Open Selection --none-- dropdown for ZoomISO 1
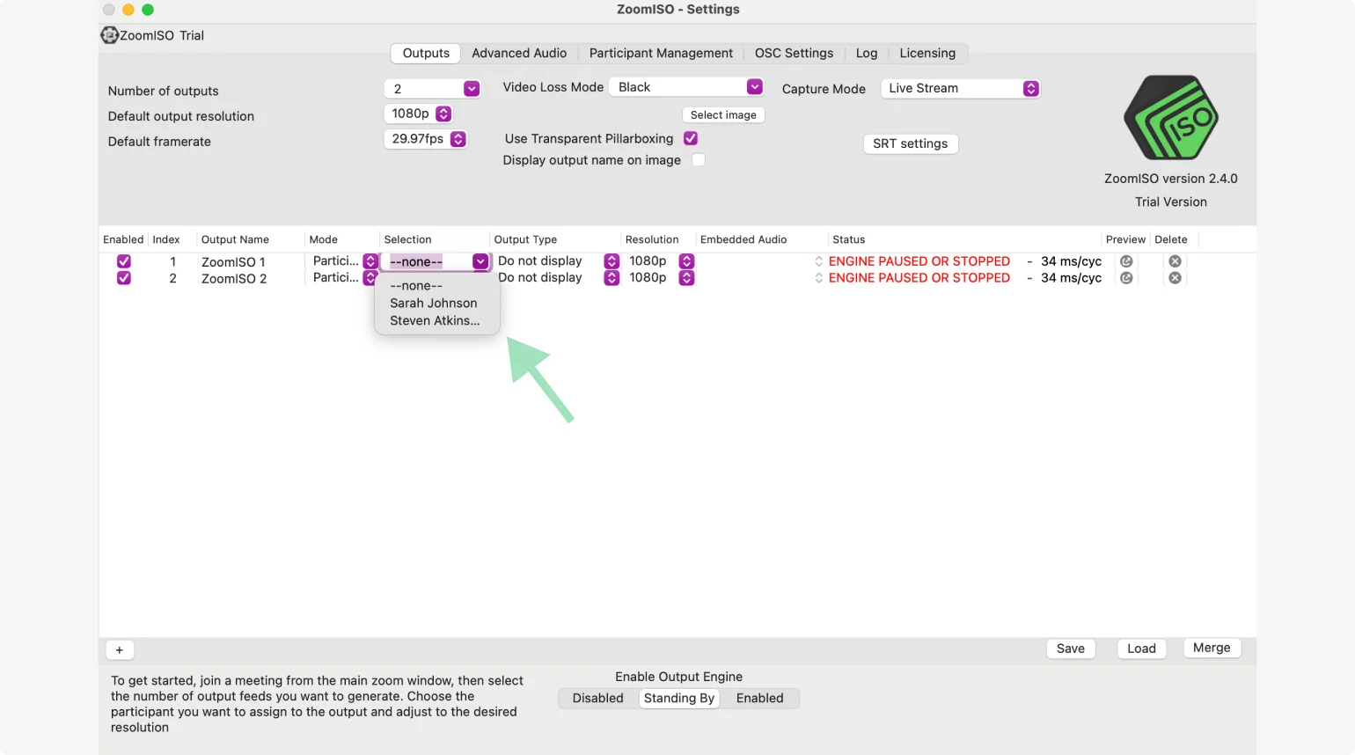1355x755 pixels. pyautogui.click(x=436, y=261)
